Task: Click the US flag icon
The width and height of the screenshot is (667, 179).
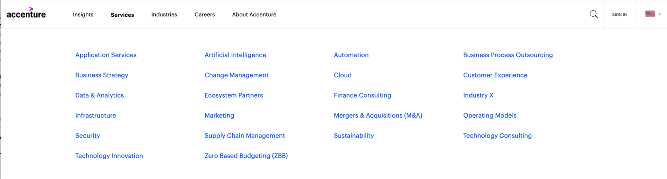Action: point(650,14)
